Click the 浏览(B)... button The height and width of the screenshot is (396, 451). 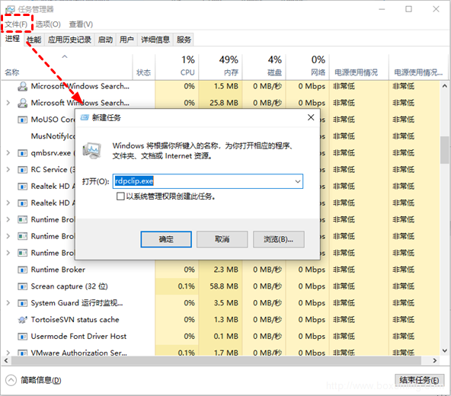[278, 239]
